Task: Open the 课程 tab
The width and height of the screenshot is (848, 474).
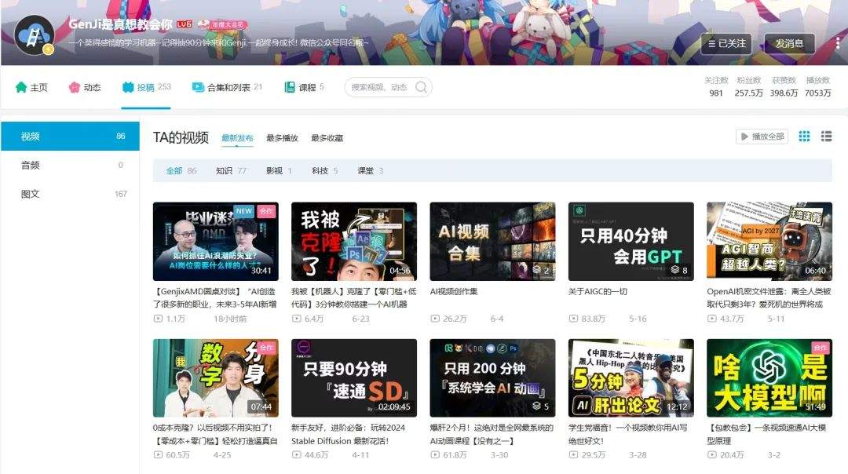Action: pyautogui.click(x=304, y=87)
